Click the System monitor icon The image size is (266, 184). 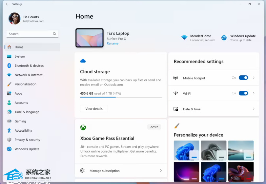click(x=9, y=56)
